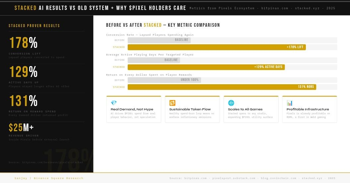Image resolution: width=350 pixels, height=183 pixels.
Task: Click the orange repeat arrows icon
Action: (172, 103)
